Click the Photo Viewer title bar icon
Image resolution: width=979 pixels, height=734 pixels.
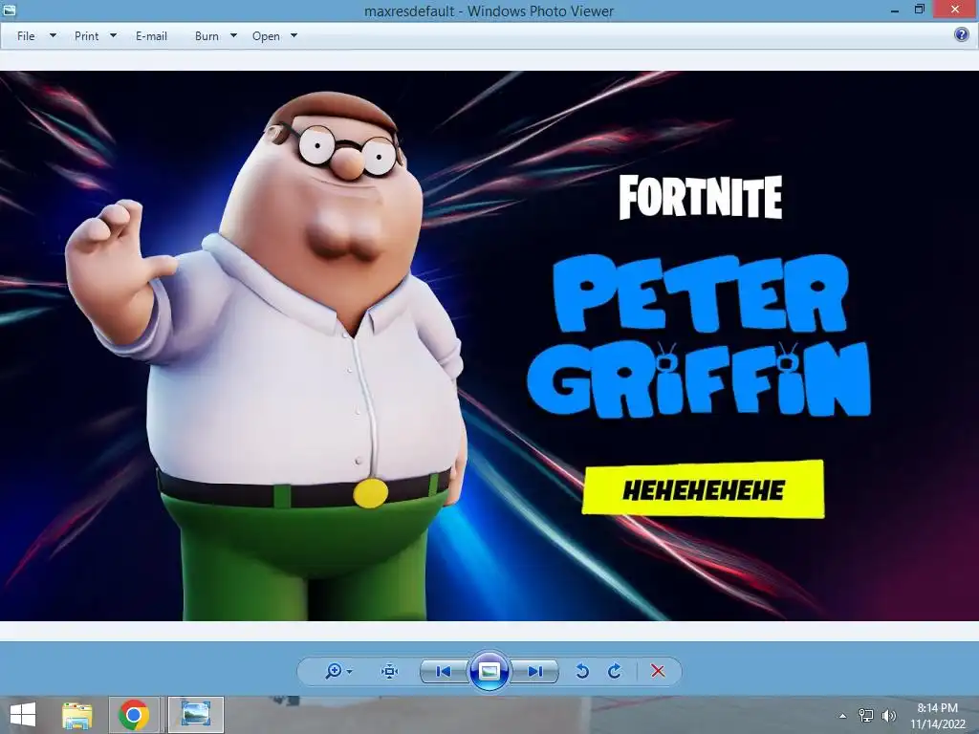9,10
